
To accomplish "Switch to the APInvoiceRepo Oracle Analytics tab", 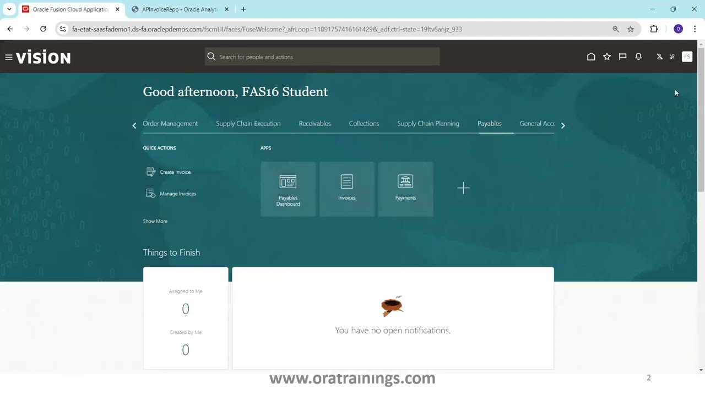I will click(x=180, y=9).
